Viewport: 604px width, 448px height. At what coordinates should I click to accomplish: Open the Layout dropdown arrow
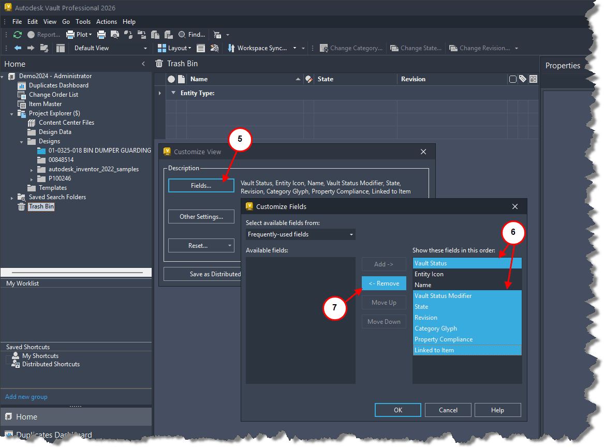tap(189, 48)
